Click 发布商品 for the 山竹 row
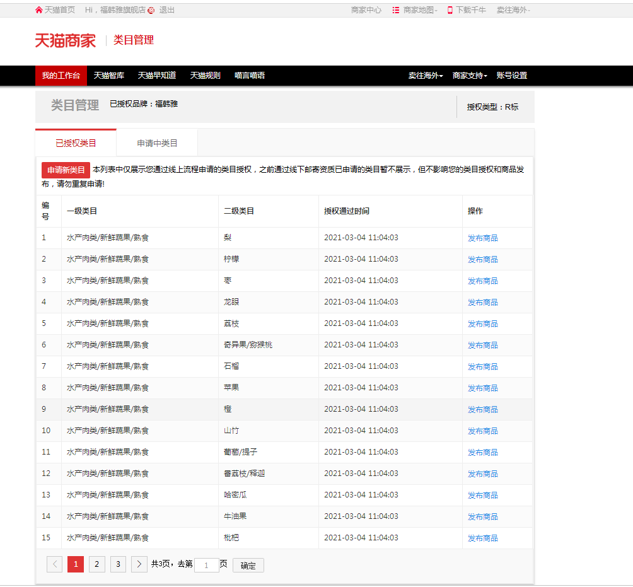633x587 pixels. pos(482,431)
